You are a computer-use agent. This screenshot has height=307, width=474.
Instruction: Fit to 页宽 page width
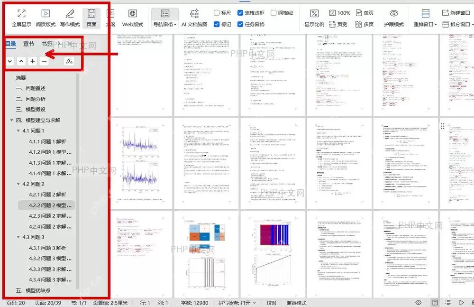tap(338, 24)
